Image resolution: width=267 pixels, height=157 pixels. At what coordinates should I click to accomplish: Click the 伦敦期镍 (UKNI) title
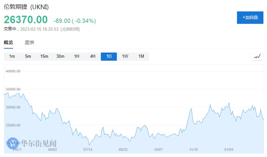coord(26,7)
